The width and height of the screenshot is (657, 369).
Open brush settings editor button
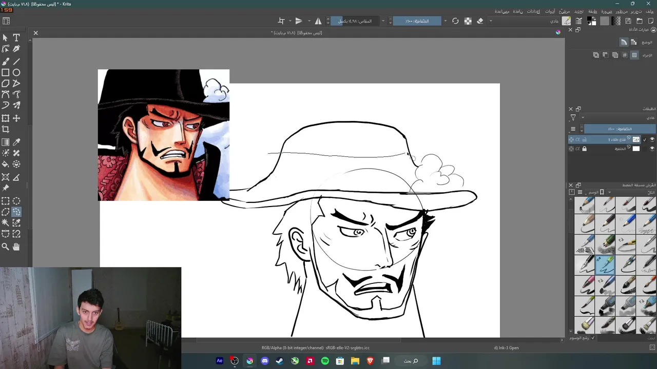578,21
